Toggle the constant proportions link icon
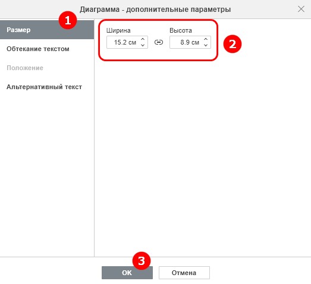 point(159,42)
